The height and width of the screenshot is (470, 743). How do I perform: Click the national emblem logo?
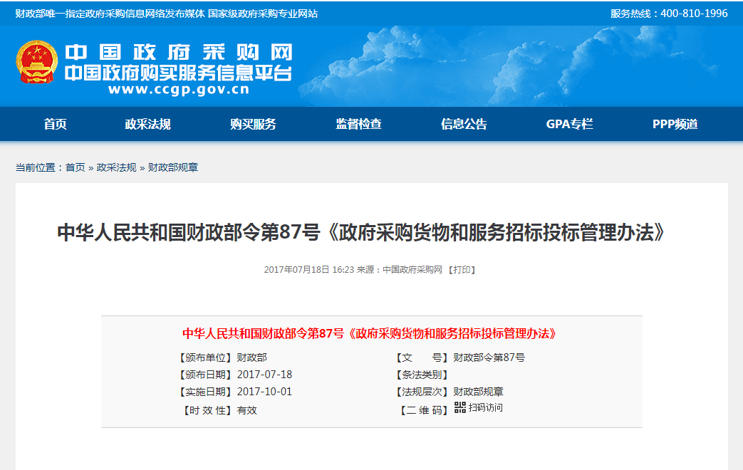click(x=36, y=62)
